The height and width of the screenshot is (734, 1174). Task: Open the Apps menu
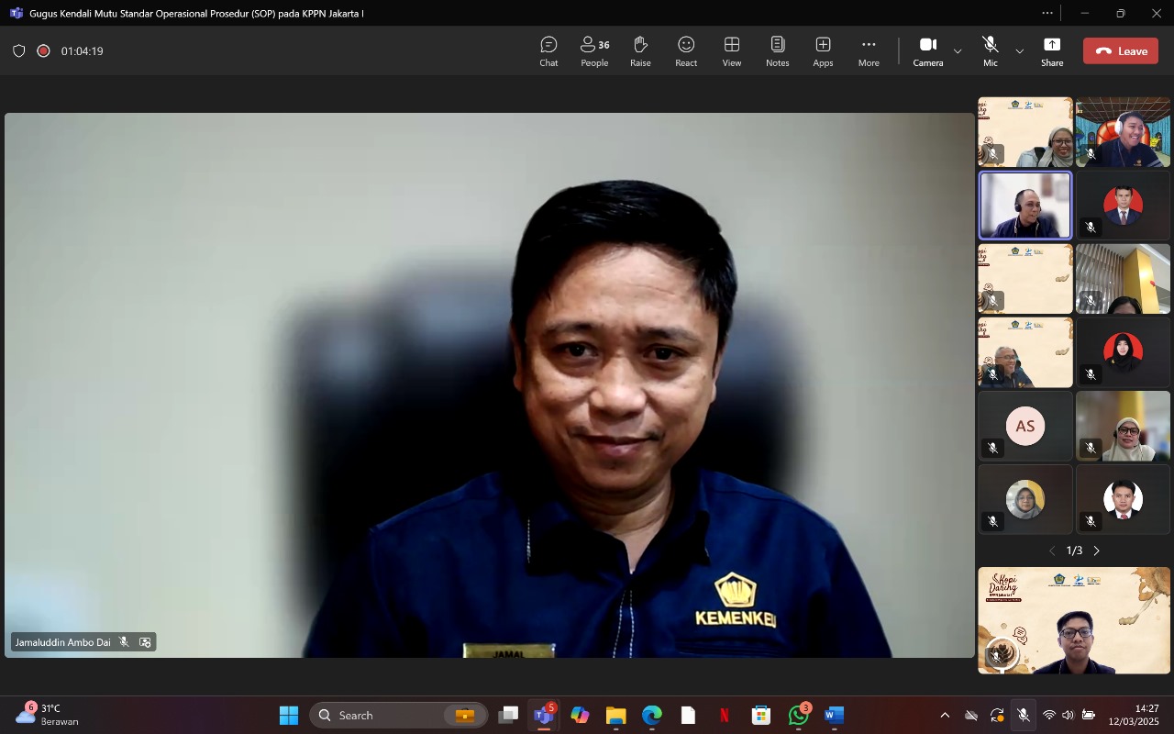[823, 51]
